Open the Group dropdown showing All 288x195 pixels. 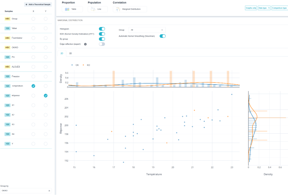point(147,30)
